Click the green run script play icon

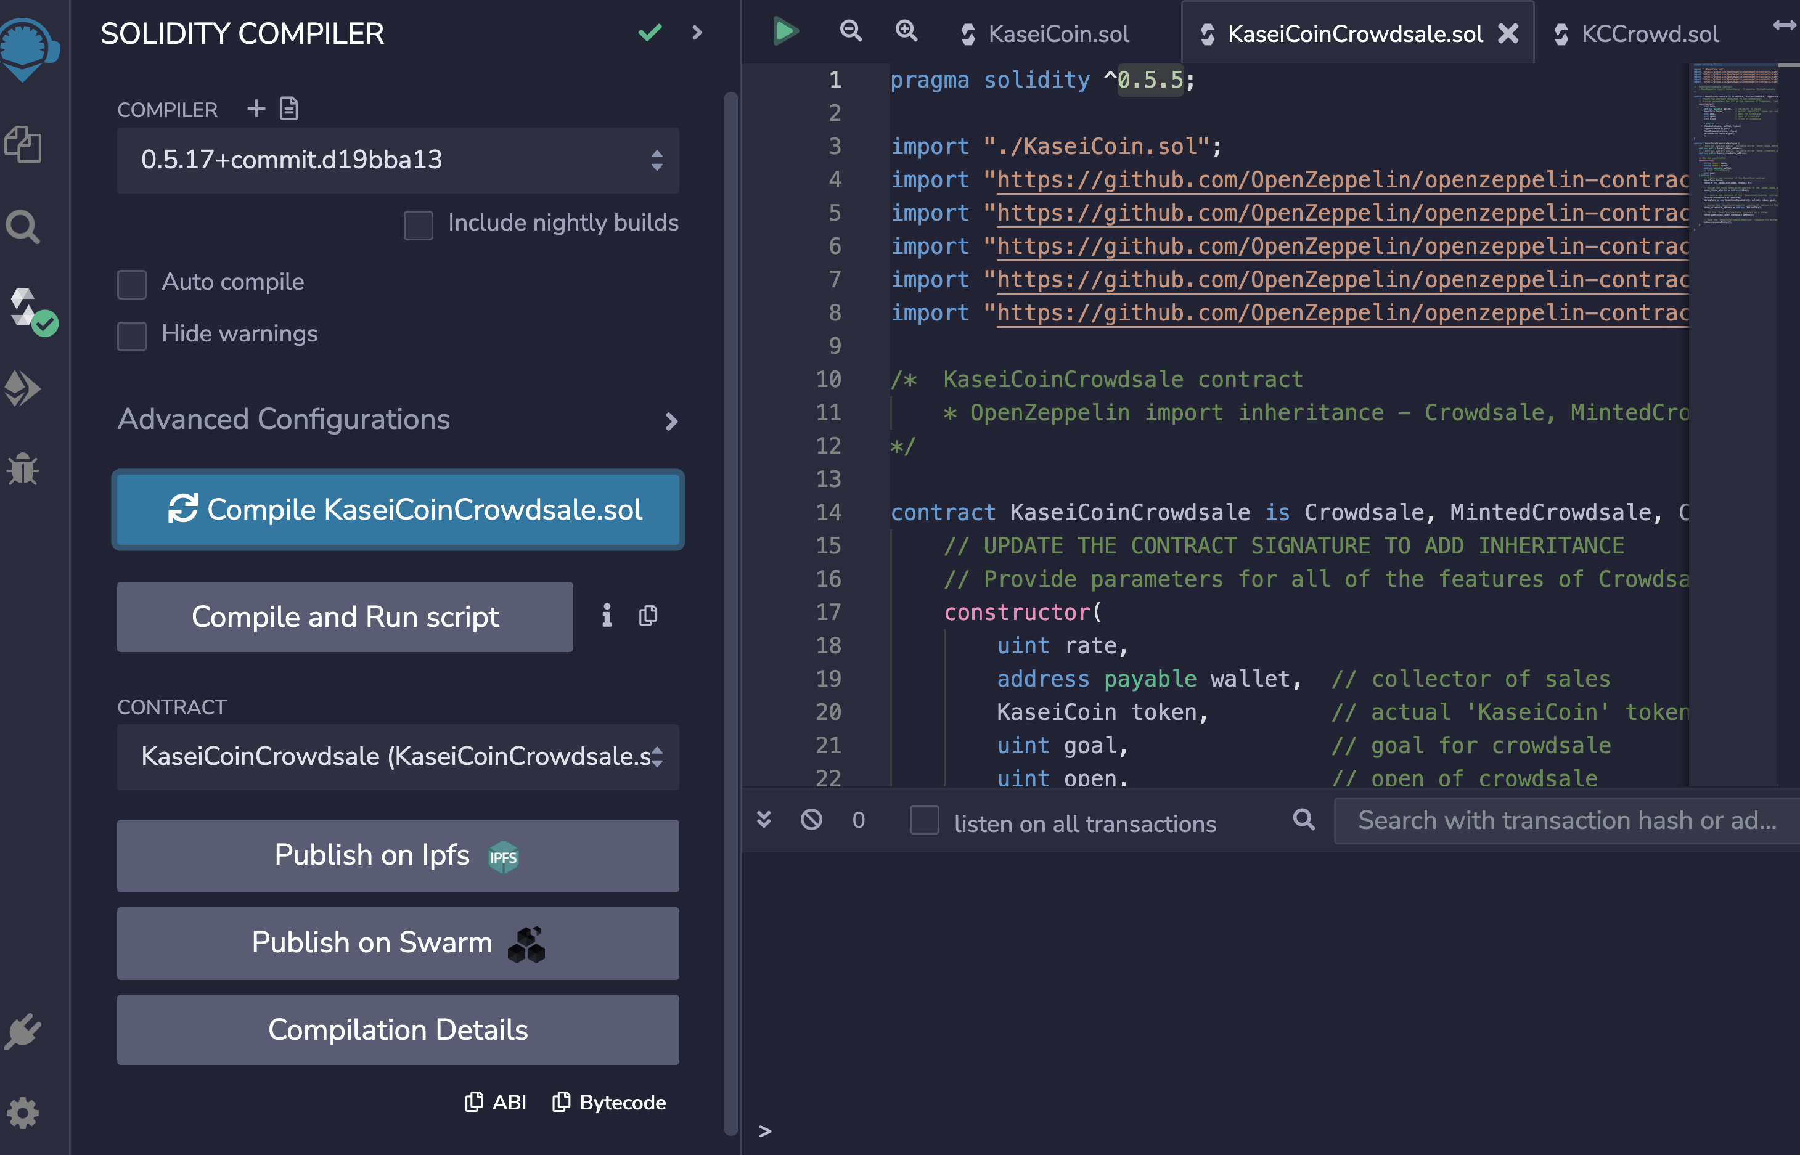pyautogui.click(x=785, y=31)
